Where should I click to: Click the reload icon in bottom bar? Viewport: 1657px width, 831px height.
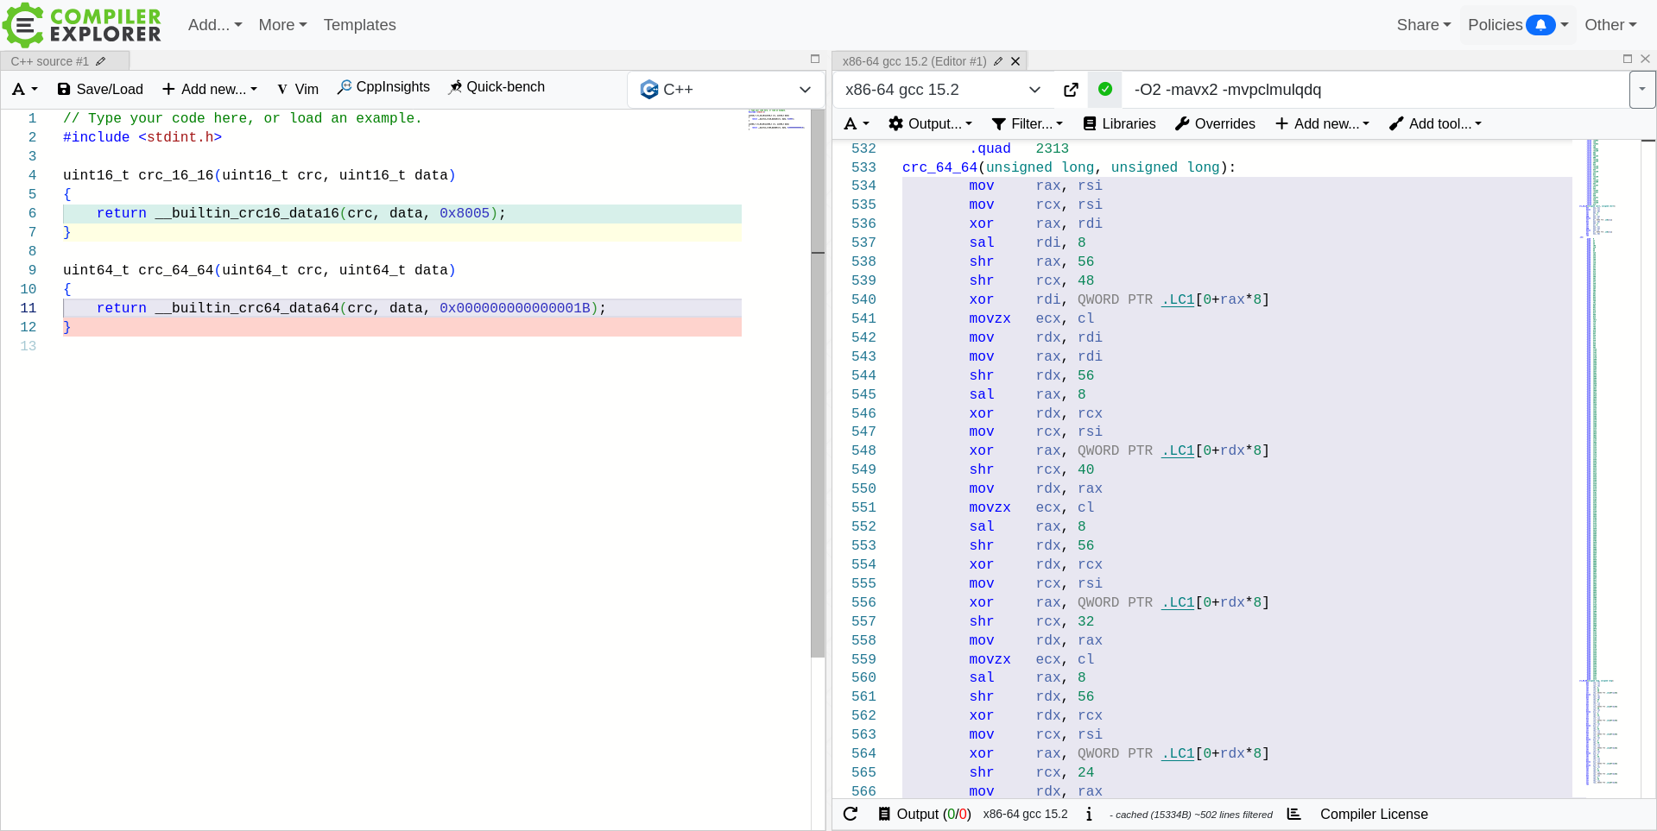851,814
